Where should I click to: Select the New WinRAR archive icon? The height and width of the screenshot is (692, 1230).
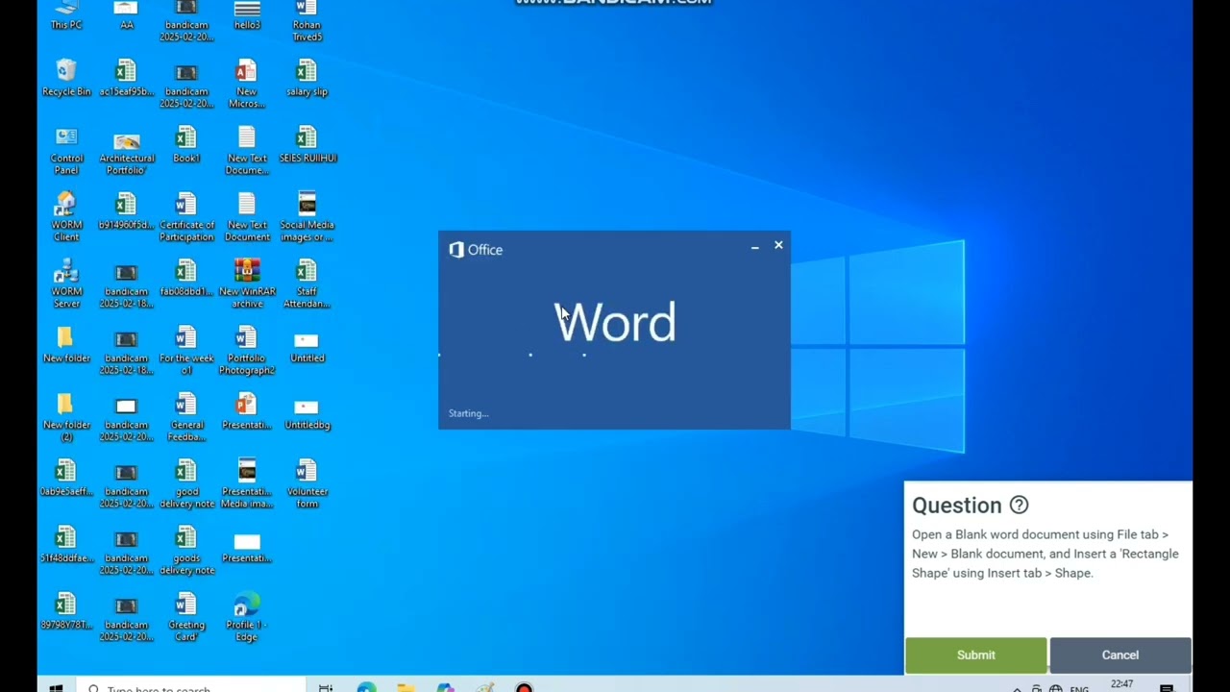point(247,284)
